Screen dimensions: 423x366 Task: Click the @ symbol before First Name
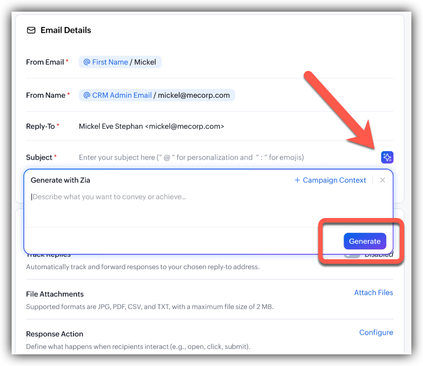click(x=86, y=62)
